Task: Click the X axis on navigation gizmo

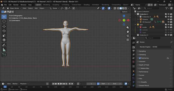Action: click(128, 20)
